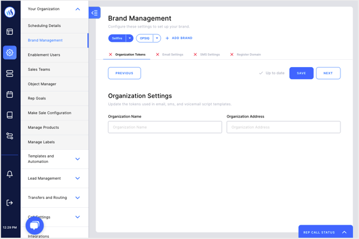Switch to Organization Tokens tab
The height and width of the screenshot is (239, 359).
[x=127, y=55]
